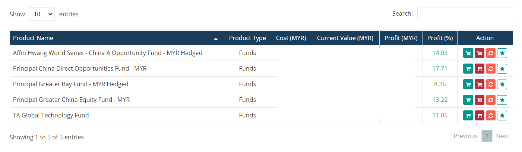Sort table by Product Type header

(247, 38)
